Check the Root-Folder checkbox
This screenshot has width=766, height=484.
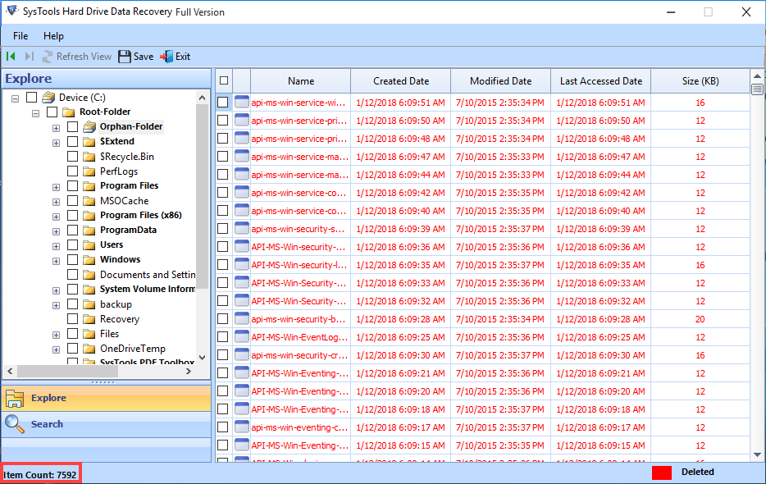coord(52,112)
